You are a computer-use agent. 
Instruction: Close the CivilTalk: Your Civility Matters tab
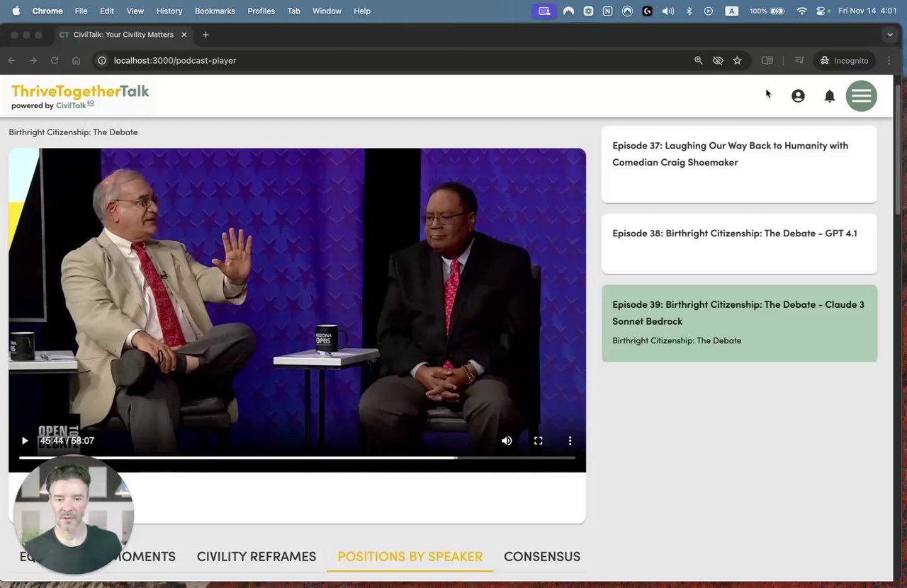(184, 35)
